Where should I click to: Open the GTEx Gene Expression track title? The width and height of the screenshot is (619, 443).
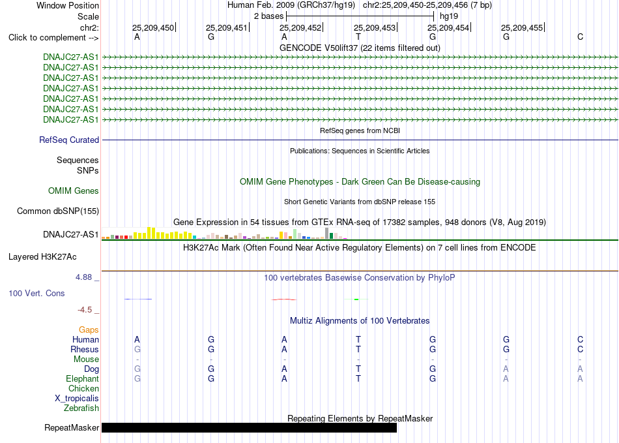tap(360, 222)
